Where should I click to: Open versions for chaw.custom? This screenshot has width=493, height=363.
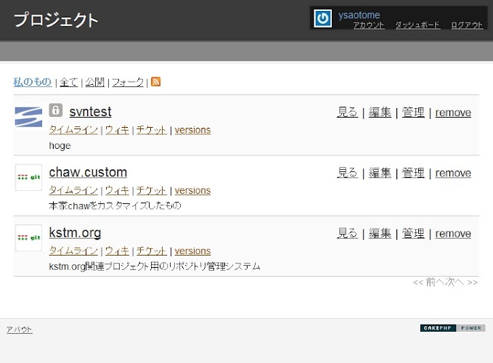pos(192,190)
